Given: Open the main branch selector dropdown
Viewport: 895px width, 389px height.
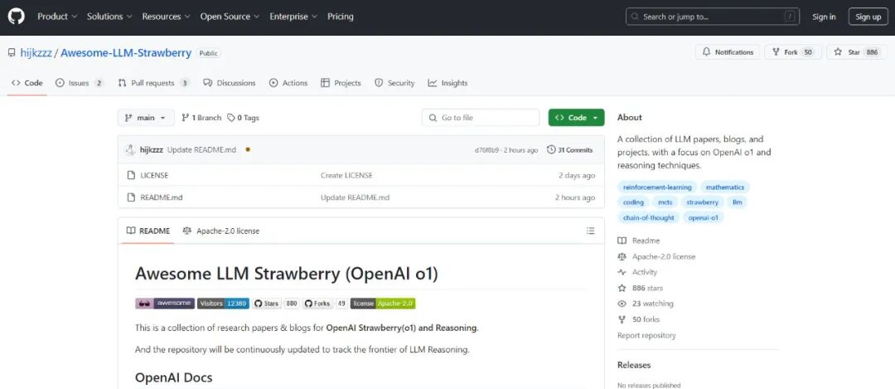Looking at the screenshot, I should (x=146, y=118).
